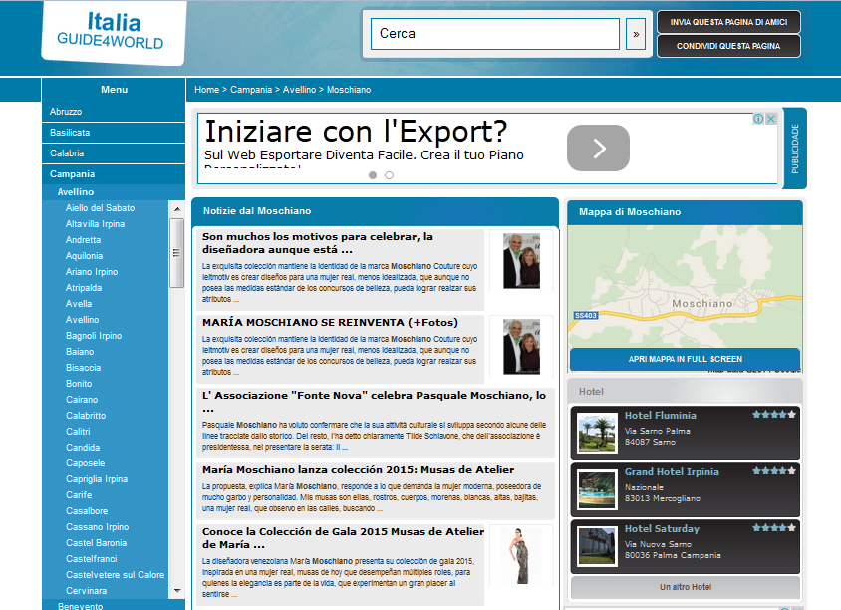This screenshot has width=841, height=610.
Task: Submit search with the arrow button
Action: point(636,34)
